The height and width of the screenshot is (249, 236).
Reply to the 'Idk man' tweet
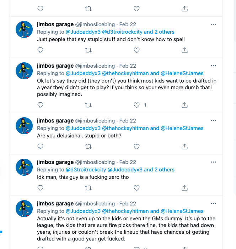40,188
